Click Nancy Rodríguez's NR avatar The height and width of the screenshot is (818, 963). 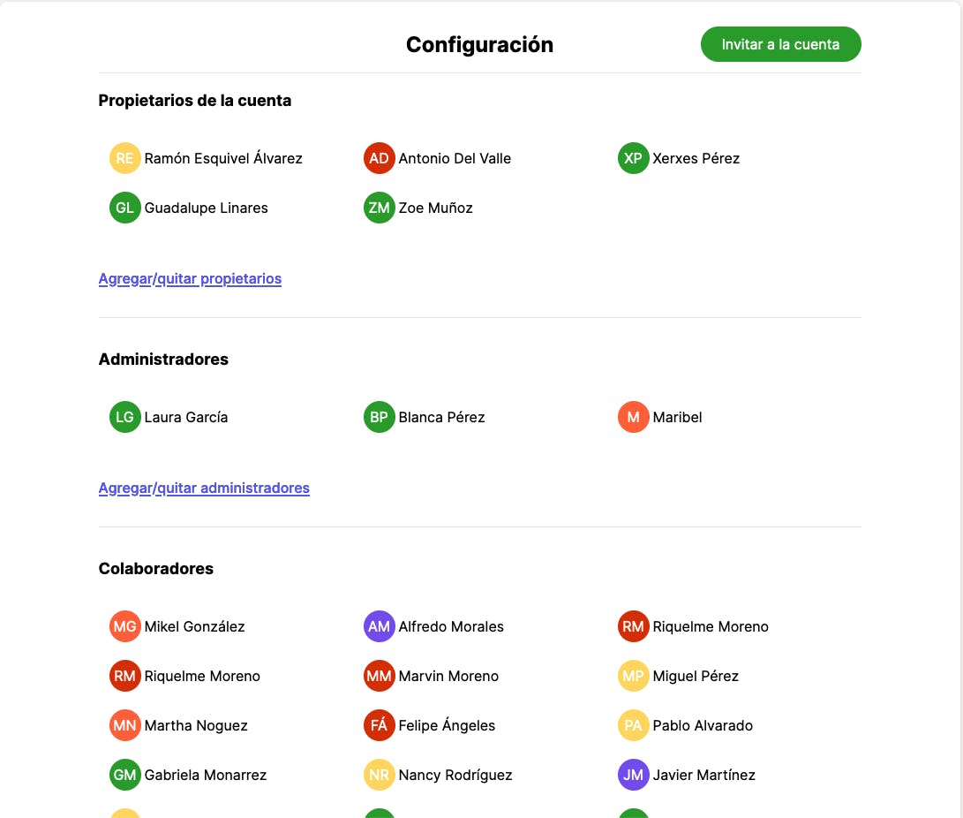point(380,776)
